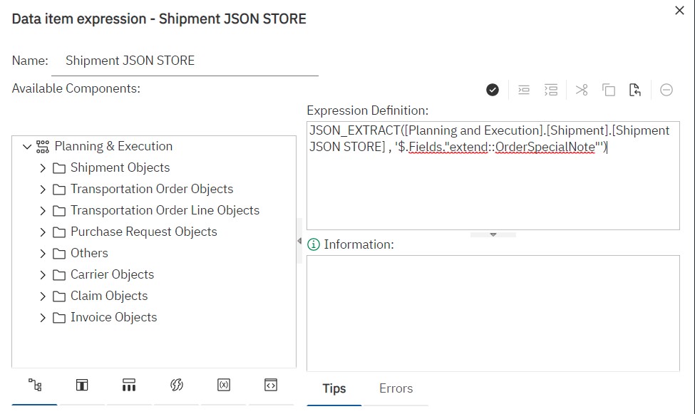Expand the Invoice Objects folder
The height and width of the screenshot is (414, 695).
coord(43,318)
